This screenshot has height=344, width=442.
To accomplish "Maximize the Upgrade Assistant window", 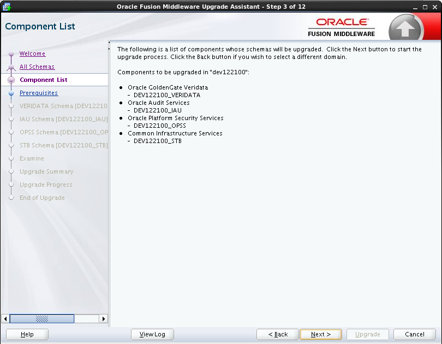I will click(x=425, y=7).
